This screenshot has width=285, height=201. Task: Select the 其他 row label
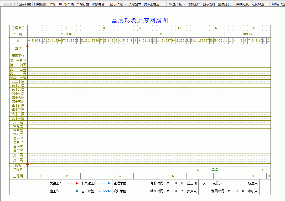click(x=18, y=165)
